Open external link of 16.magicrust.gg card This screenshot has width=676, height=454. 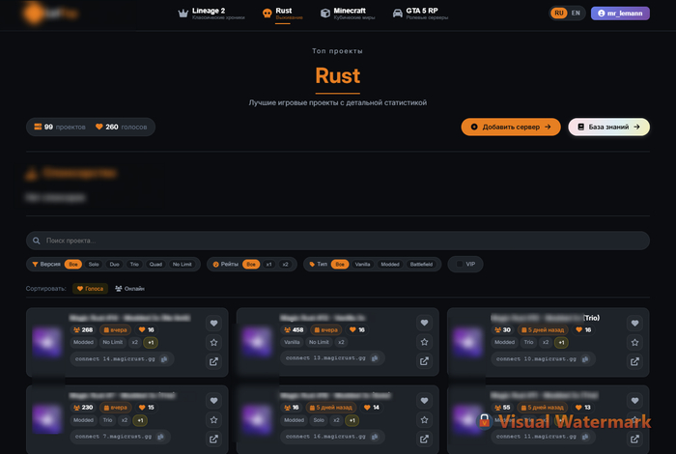(x=424, y=439)
